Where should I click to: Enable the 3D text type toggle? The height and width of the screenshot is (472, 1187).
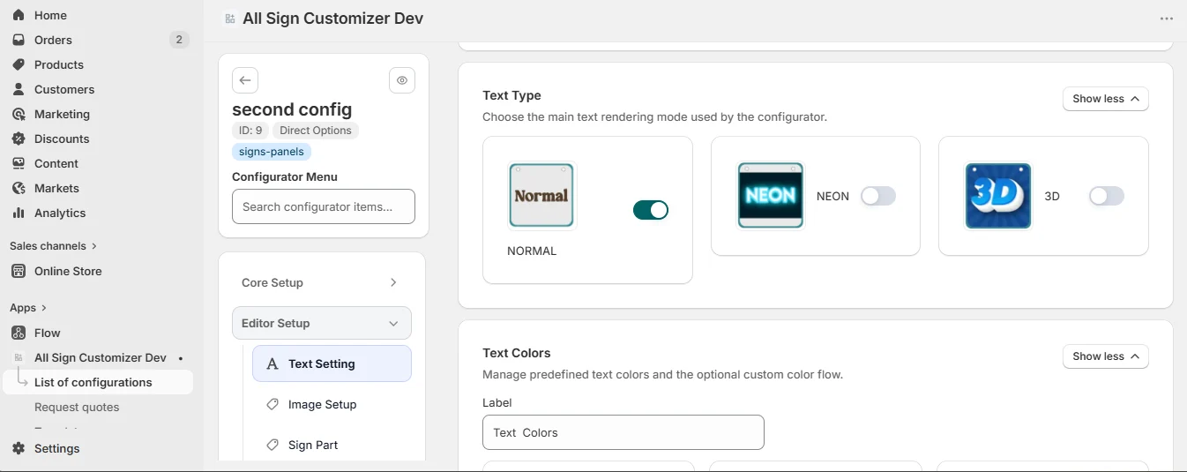[1107, 196]
